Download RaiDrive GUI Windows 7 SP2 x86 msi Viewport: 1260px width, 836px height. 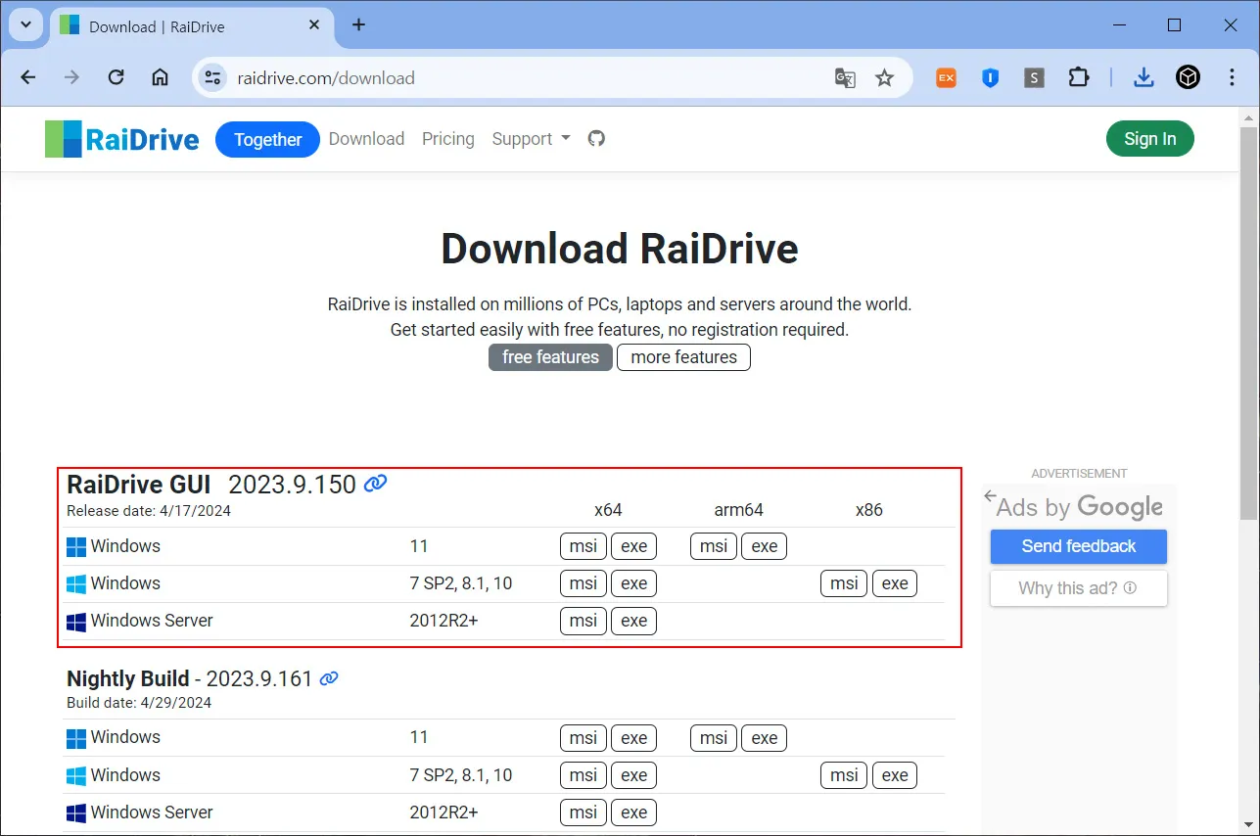point(844,583)
